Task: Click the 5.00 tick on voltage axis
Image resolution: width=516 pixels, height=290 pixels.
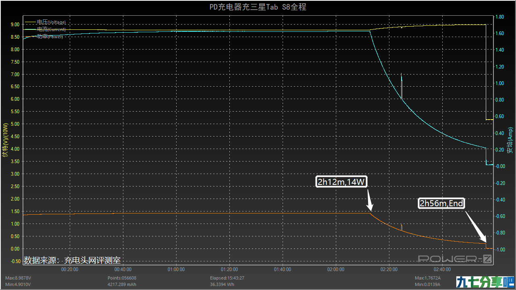Action: pos(15,124)
